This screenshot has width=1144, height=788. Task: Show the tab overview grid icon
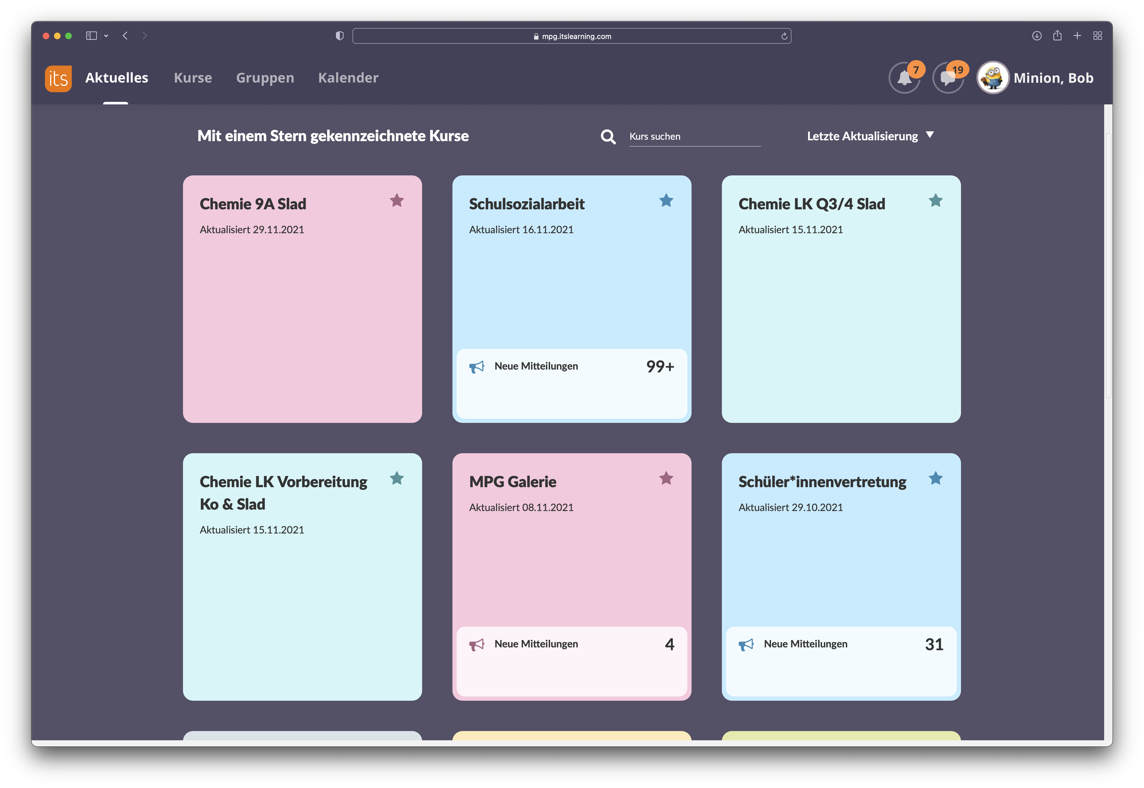coord(1098,36)
